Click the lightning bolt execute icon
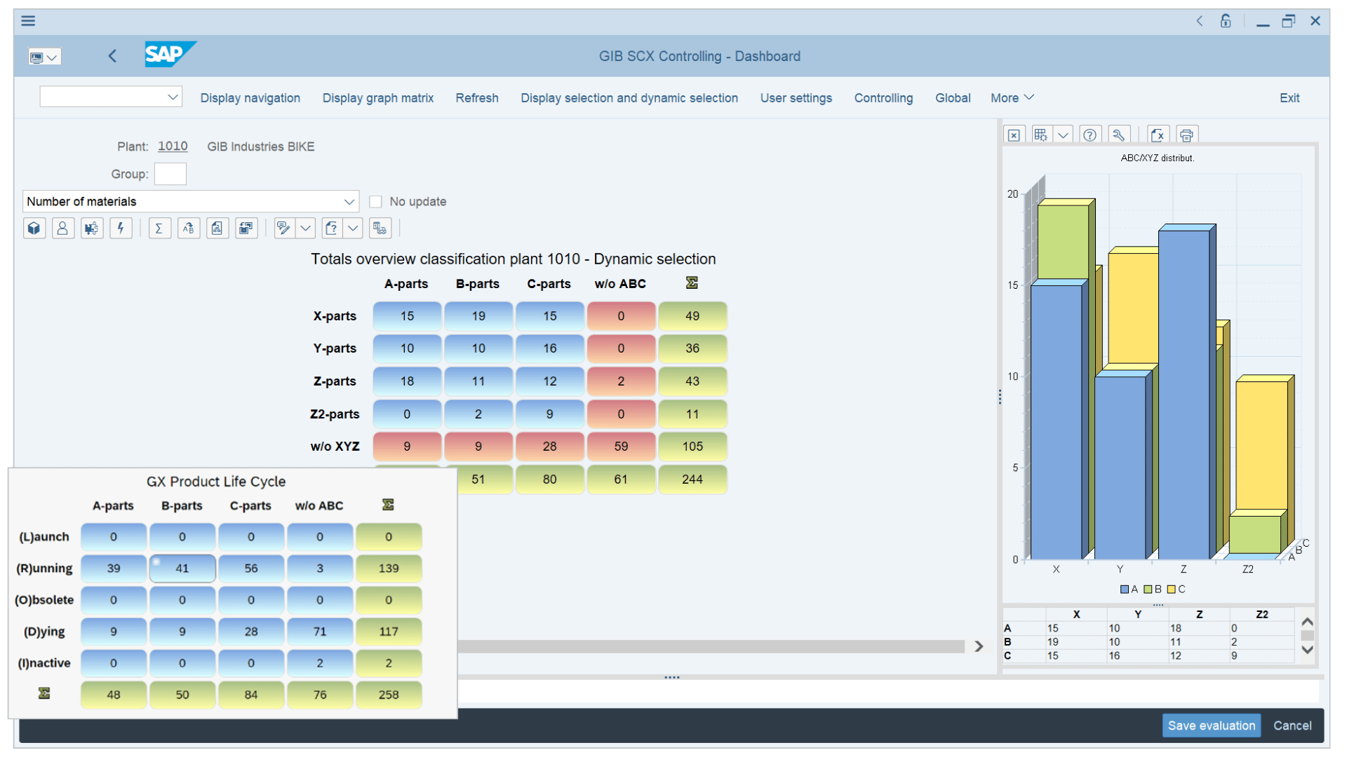Viewport: 1347px width, 757px height. point(121,228)
